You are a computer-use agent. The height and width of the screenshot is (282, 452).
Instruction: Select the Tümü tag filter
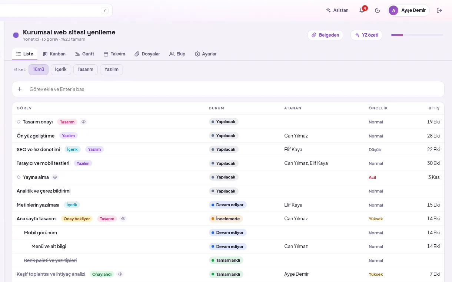point(39,69)
